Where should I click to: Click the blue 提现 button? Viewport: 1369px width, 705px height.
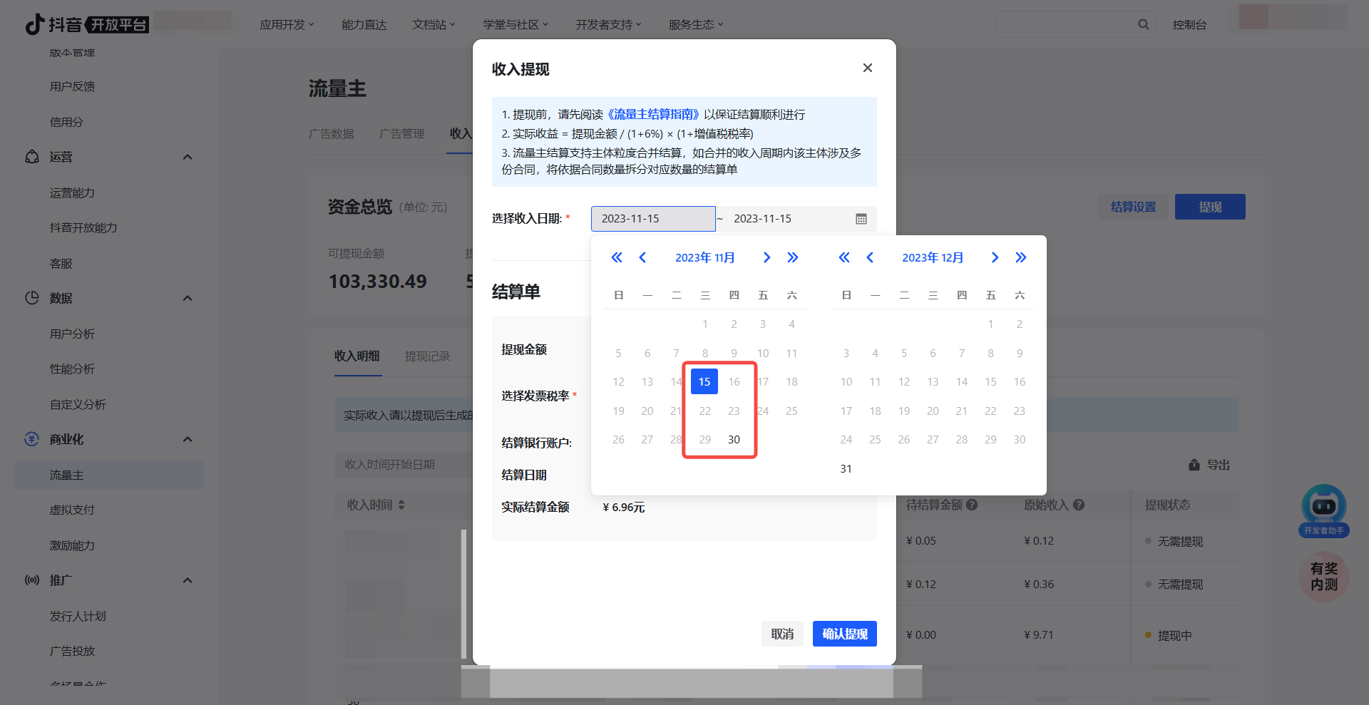pyautogui.click(x=1210, y=207)
